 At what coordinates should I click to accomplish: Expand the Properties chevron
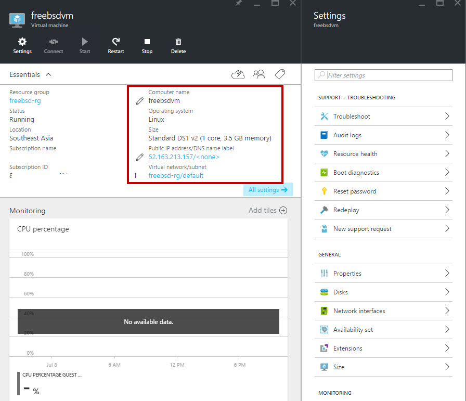coord(447,273)
